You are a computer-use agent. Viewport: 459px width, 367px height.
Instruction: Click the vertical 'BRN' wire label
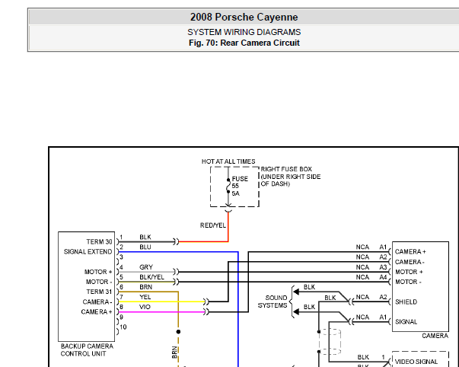point(175,353)
